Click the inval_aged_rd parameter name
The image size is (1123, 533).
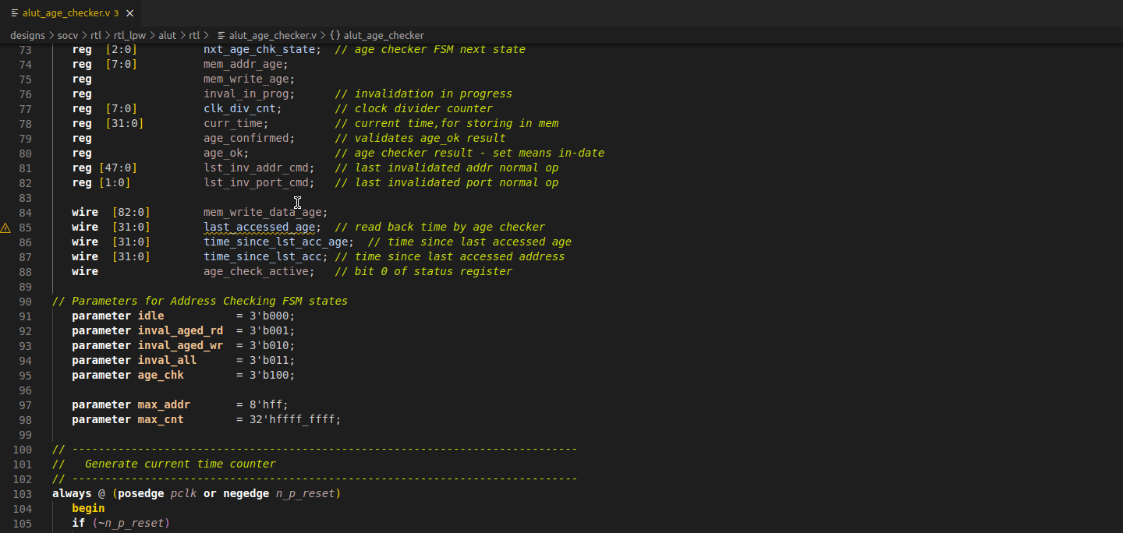pos(180,331)
